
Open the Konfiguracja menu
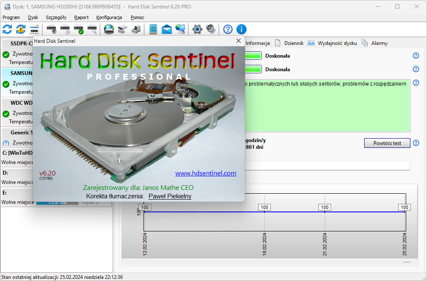[109, 17]
